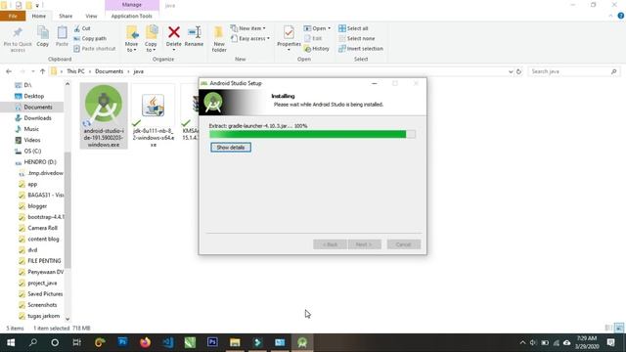Select HENDRO (D:) drive in navigation pane
The height and width of the screenshot is (352, 626).
click(x=40, y=162)
